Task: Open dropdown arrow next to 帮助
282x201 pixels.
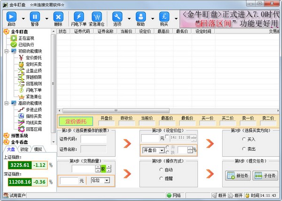Action: click(x=153, y=18)
